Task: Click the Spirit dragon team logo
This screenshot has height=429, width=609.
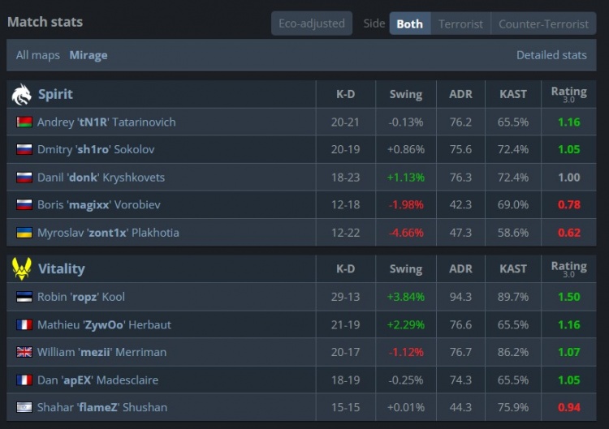Action: click(22, 95)
